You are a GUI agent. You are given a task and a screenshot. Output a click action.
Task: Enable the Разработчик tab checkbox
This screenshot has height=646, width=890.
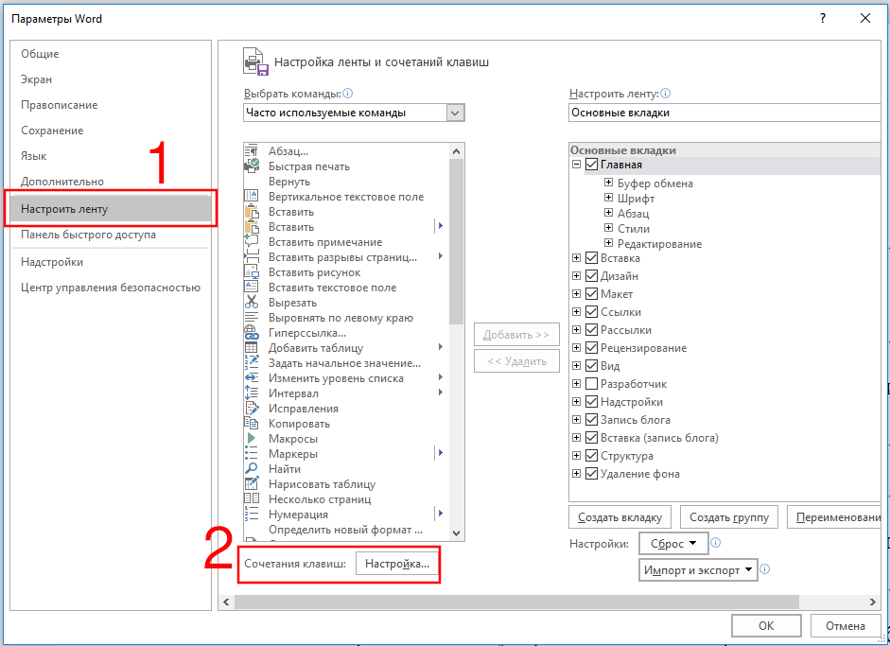click(591, 384)
